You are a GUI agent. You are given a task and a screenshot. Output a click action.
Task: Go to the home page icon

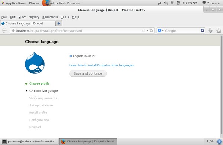point(219,30)
